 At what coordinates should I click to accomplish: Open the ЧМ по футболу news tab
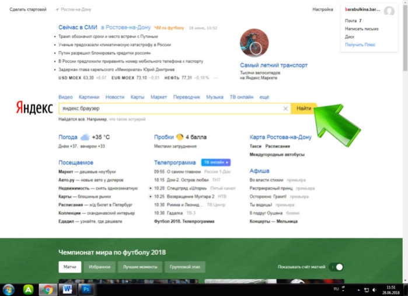(169, 28)
